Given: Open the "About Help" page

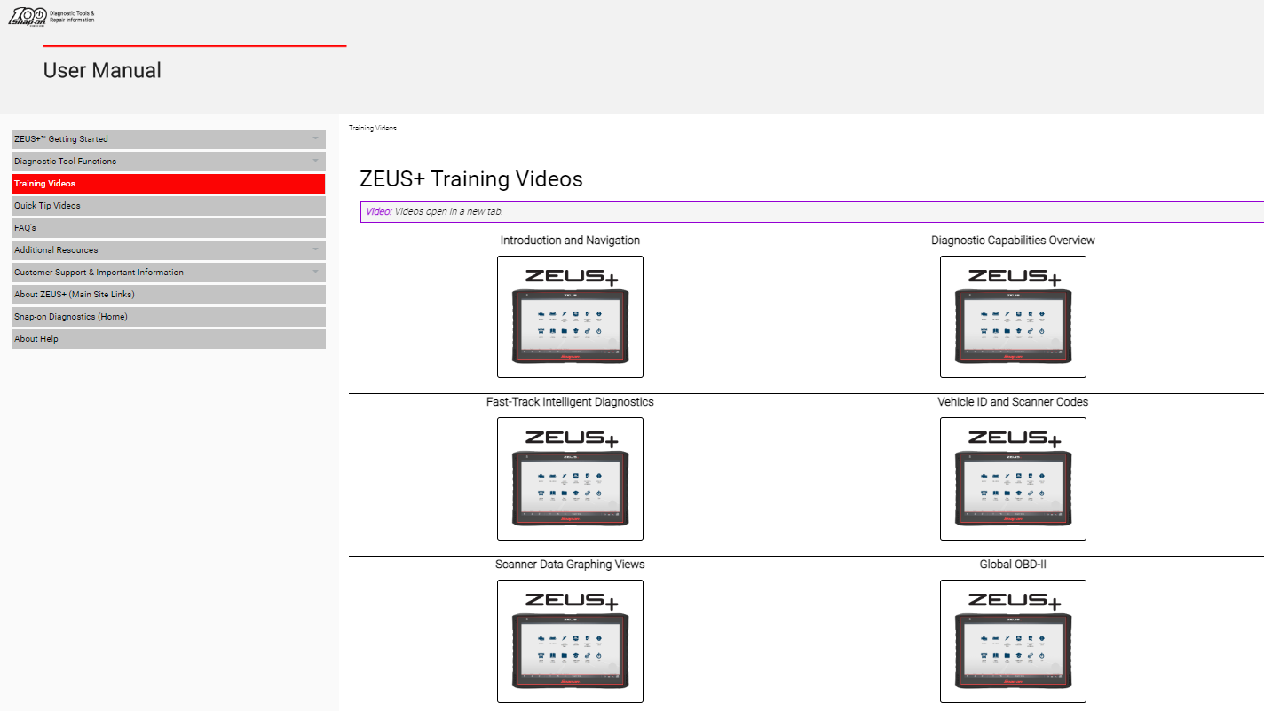Looking at the screenshot, I should pos(168,338).
